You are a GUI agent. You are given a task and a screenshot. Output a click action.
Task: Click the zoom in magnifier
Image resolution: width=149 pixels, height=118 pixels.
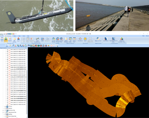(18, 46)
